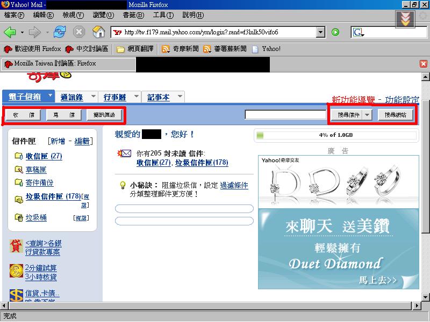This screenshot has width=430, height=322.
Task: Open the 工具(T) menu
Action: coord(163,15)
